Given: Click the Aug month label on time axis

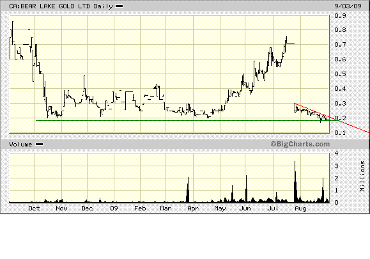Looking at the screenshot, I should pos(300,208).
